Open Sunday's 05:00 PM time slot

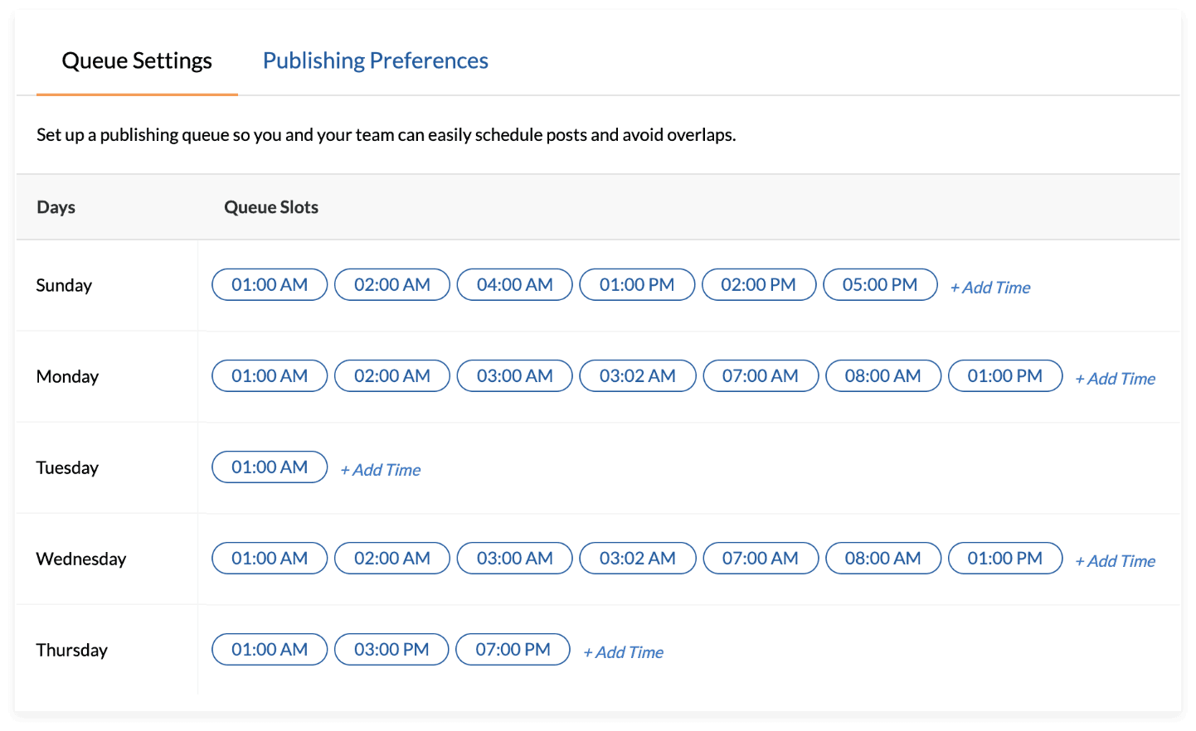[880, 284]
